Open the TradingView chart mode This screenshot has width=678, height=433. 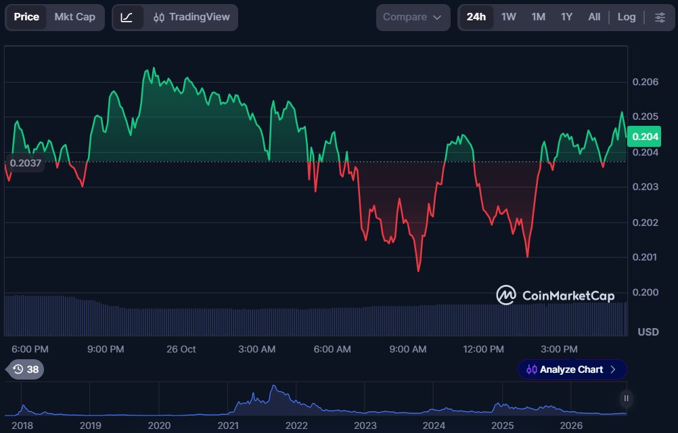tap(192, 18)
